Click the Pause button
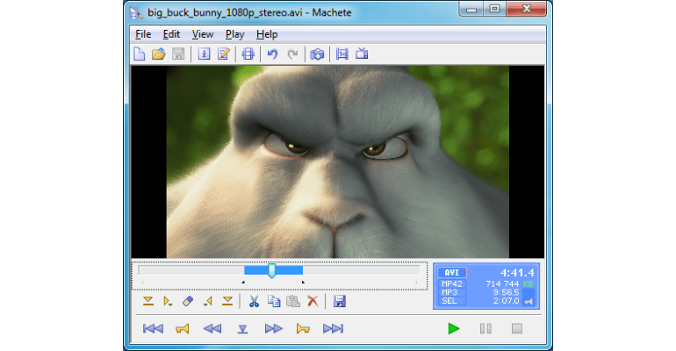 pyautogui.click(x=485, y=328)
